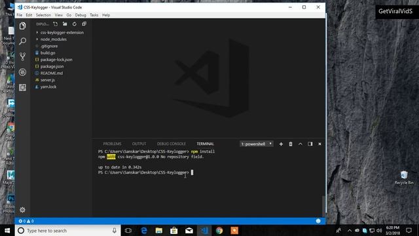Open the Help menu
This screenshot has height=236, width=419.
click(106, 15)
